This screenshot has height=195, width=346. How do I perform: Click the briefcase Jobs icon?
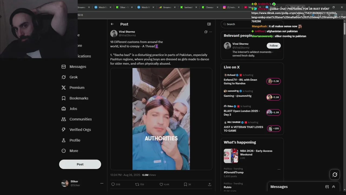(64, 109)
